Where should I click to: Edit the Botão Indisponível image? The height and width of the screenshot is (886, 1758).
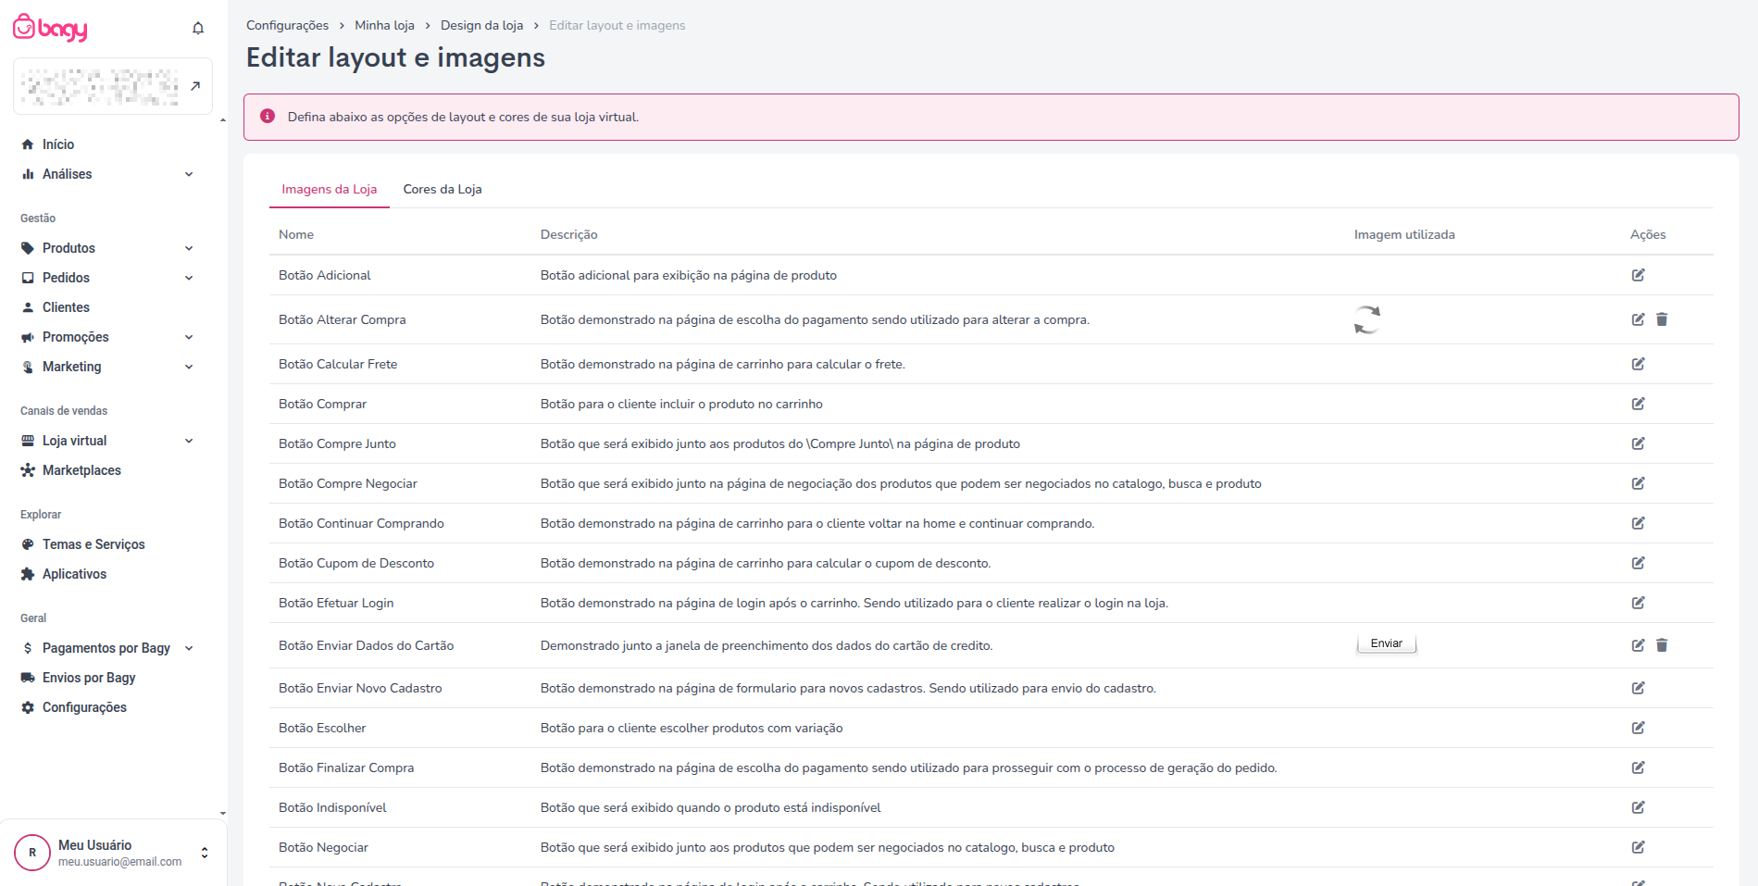[x=1638, y=807]
